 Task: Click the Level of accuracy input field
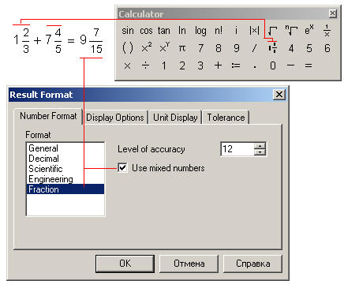237,149
